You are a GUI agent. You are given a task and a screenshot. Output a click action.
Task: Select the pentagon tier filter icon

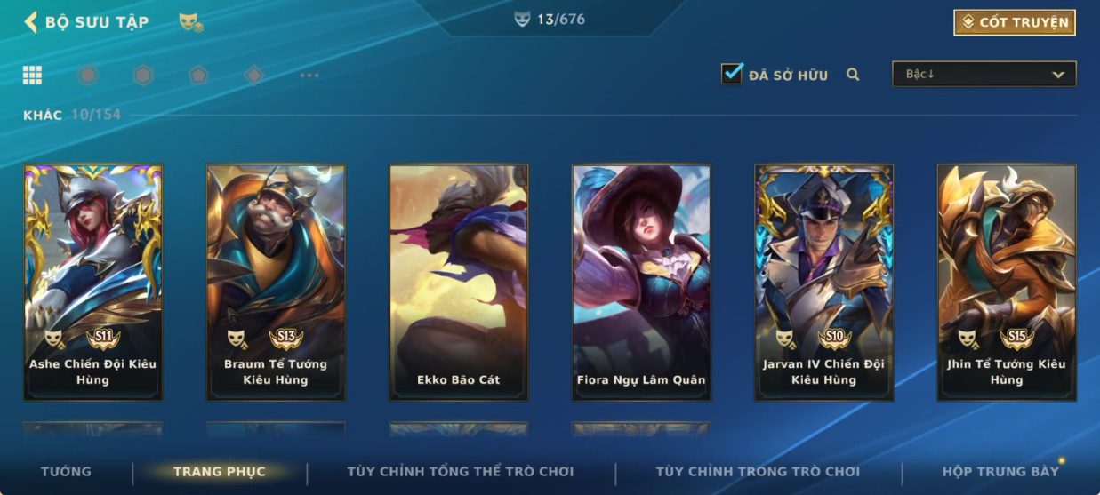(198, 76)
